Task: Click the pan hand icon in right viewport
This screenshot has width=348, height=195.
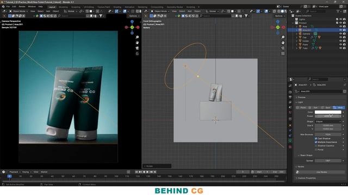Action: tap(283, 42)
